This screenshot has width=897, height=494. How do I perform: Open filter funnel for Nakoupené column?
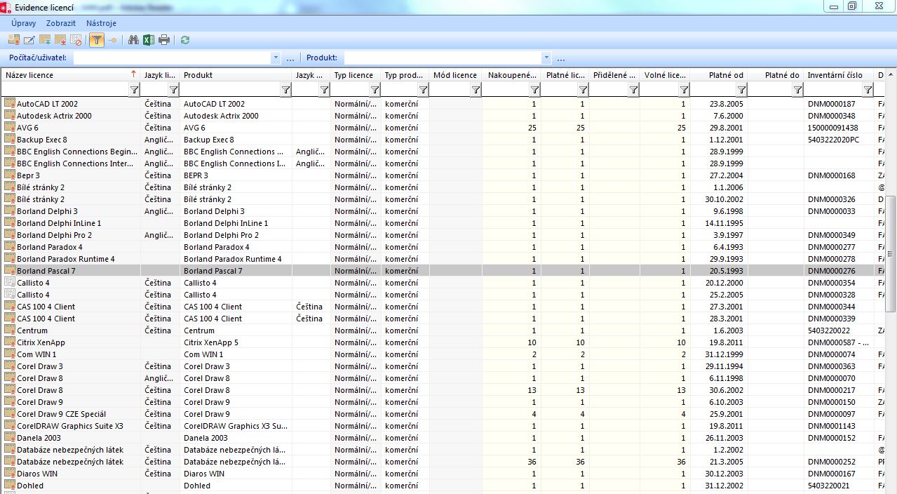[534, 89]
